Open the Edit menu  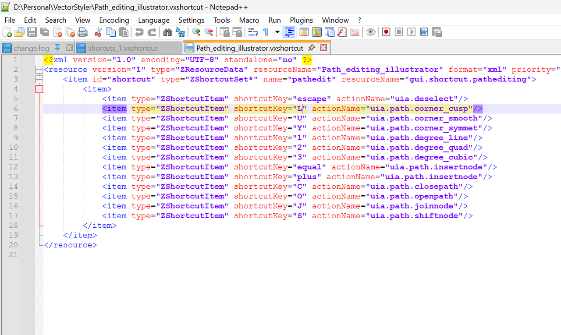coord(30,20)
